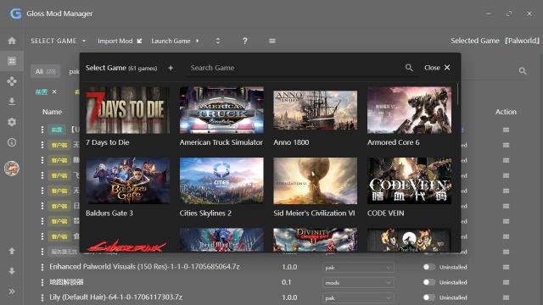Click Import Mod button
Viewport: 543px width, 305px height.
(120, 42)
